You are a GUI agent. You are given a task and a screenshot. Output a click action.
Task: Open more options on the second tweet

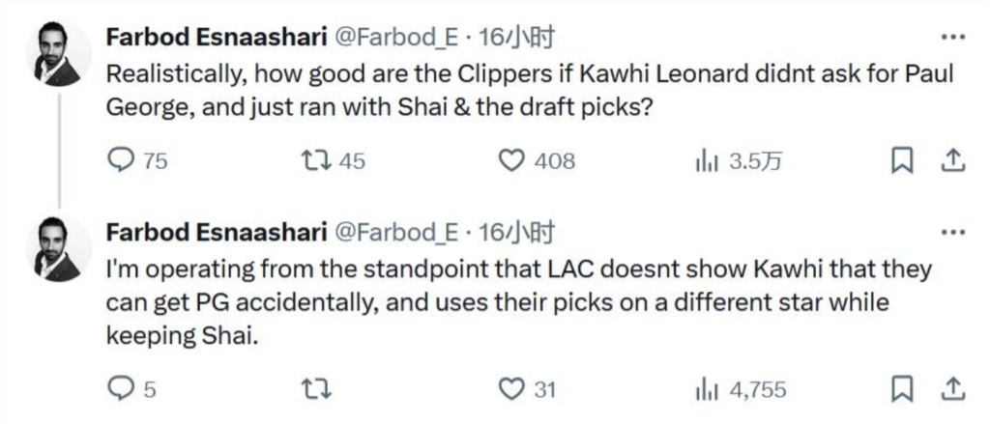pos(952,232)
